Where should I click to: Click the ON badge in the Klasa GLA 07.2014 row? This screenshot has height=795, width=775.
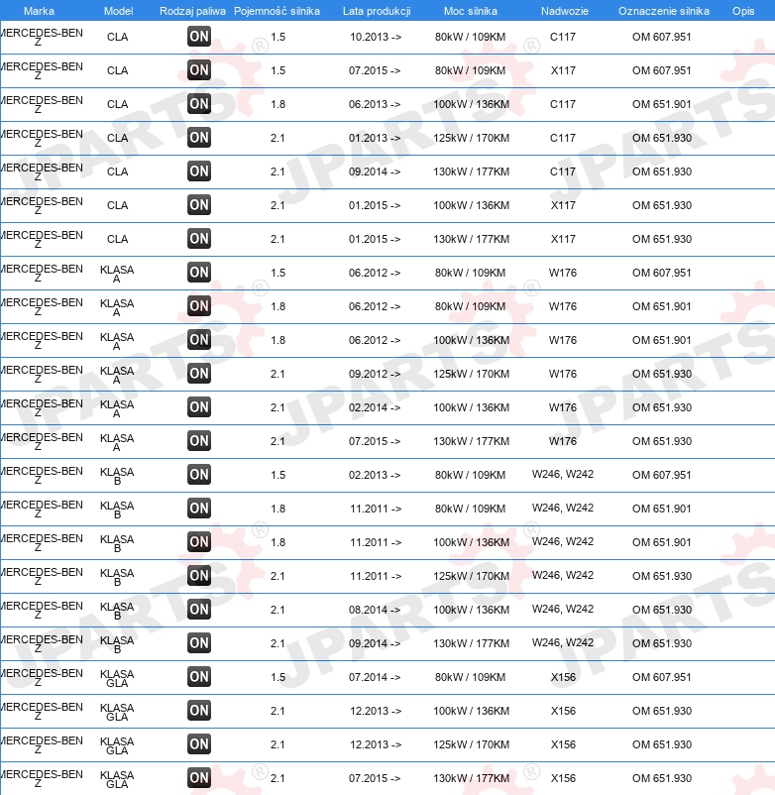point(198,677)
